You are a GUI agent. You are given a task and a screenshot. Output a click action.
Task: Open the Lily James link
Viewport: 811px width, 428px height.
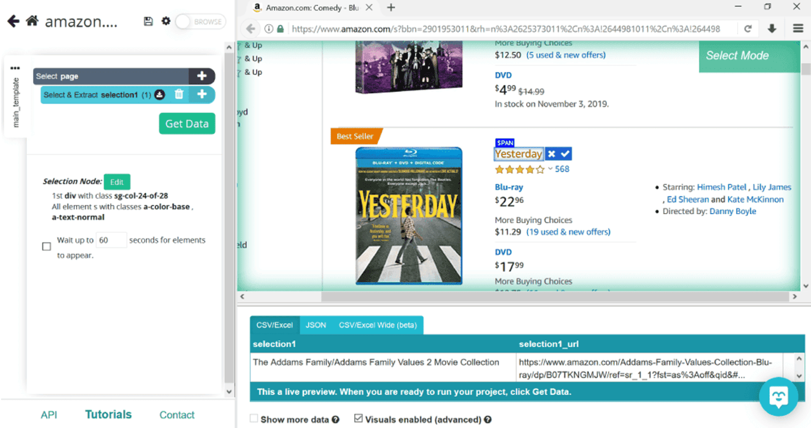[772, 187]
